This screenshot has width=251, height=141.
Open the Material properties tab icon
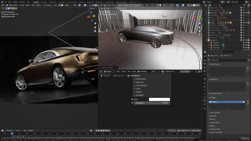tap(205, 104)
